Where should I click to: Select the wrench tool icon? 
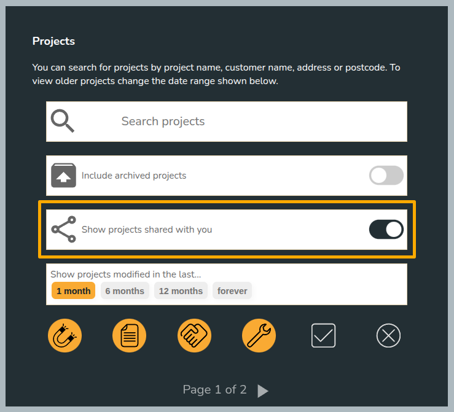(x=259, y=336)
